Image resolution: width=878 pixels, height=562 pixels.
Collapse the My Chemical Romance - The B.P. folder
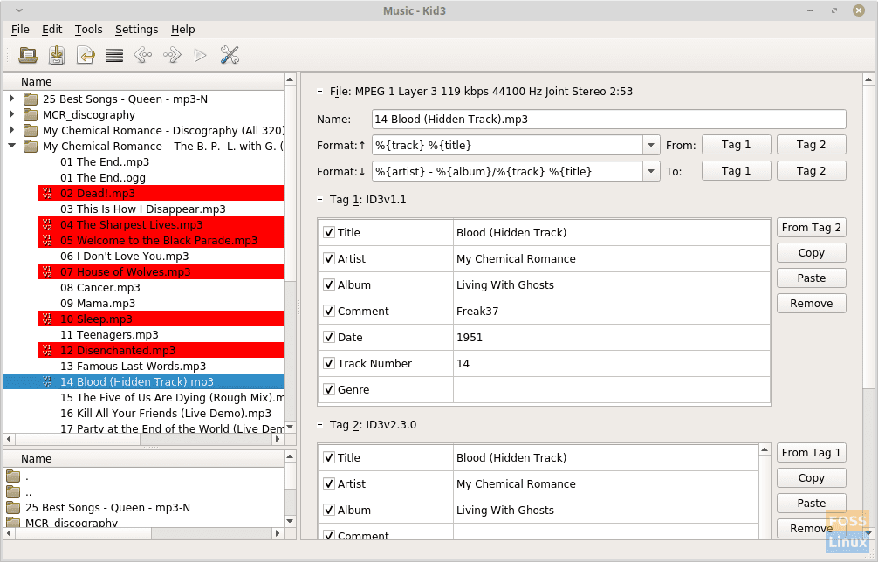(x=11, y=146)
